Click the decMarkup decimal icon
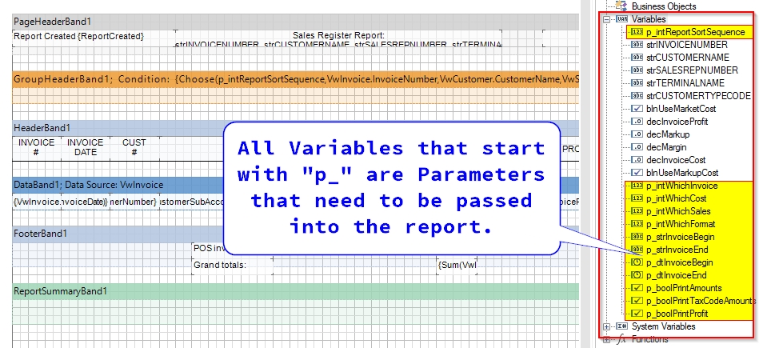This screenshot has height=348, width=759. pyautogui.click(x=637, y=134)
